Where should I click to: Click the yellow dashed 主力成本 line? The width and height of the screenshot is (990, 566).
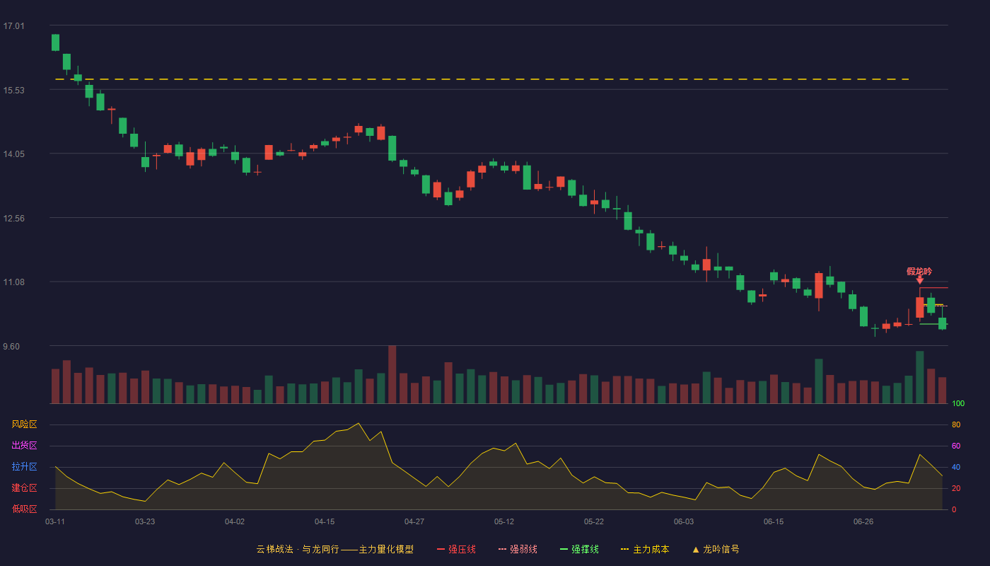(482, 79)
